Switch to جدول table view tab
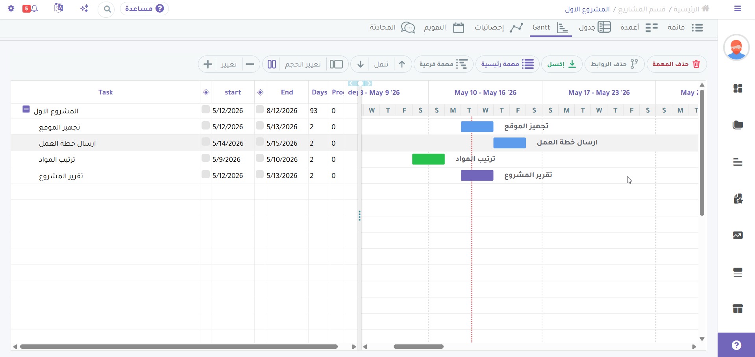Viewport: 755px width, 357px height. coord(595,28)
